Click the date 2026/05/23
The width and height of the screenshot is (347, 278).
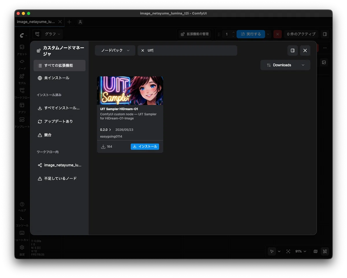pos(124,130)
